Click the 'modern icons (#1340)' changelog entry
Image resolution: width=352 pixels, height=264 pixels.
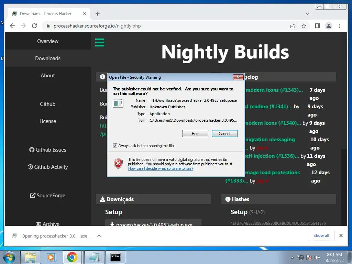click(273, 123)
